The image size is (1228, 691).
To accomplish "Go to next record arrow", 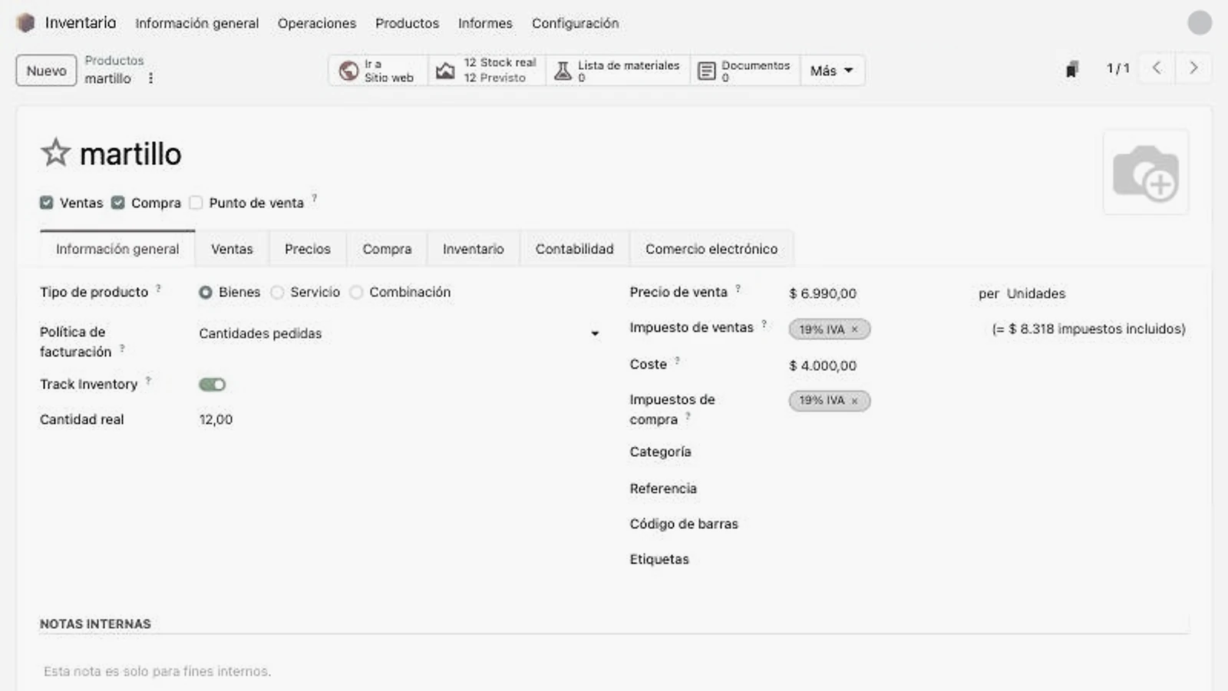I will [1193, 68].
